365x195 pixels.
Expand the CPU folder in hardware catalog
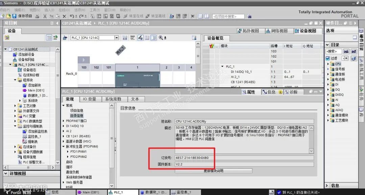328,64
